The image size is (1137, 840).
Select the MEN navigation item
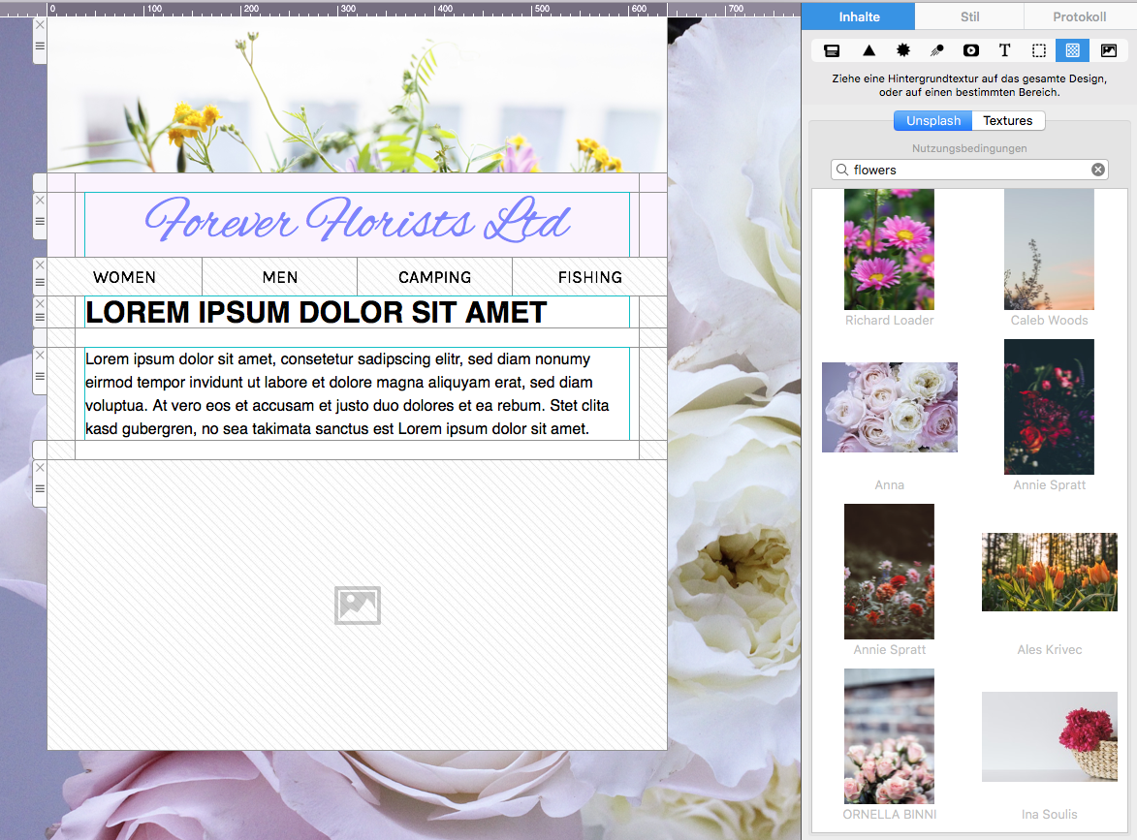[280, 278]
